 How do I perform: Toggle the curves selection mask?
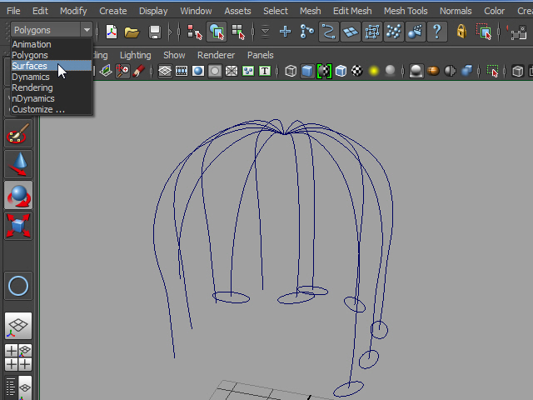[x=328, y=32]
